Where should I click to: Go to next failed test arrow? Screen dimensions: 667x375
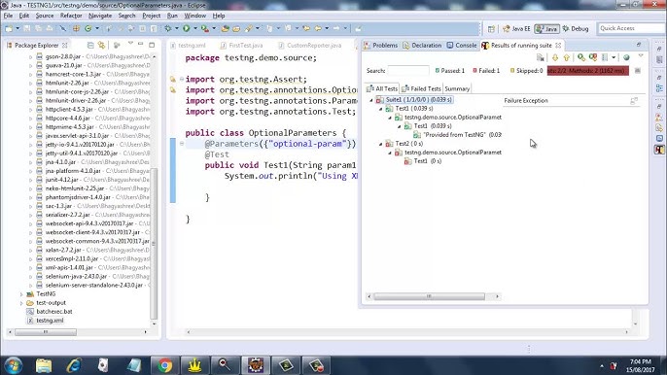(555, 57)
